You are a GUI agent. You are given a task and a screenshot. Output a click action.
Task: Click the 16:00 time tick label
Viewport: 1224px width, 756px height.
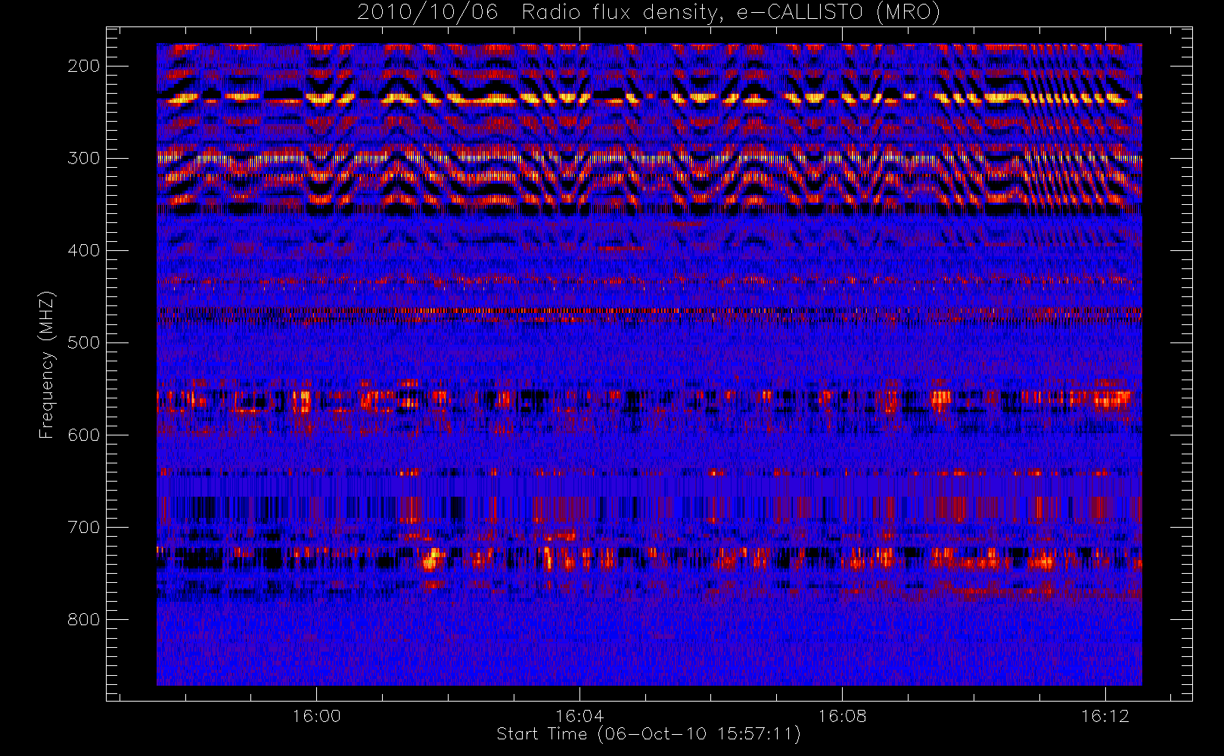tap(316, 716)
